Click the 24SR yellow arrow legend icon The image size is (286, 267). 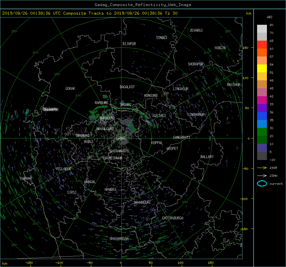point(262,168)
